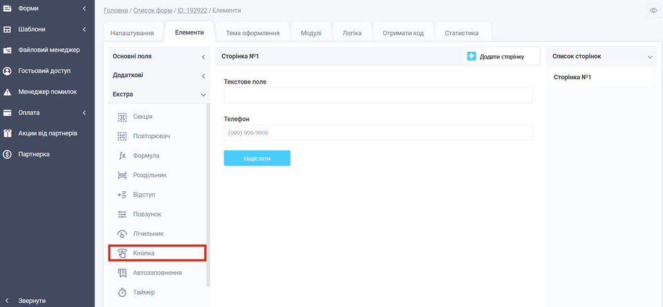Collapse the Список сторінок panel

650,57
